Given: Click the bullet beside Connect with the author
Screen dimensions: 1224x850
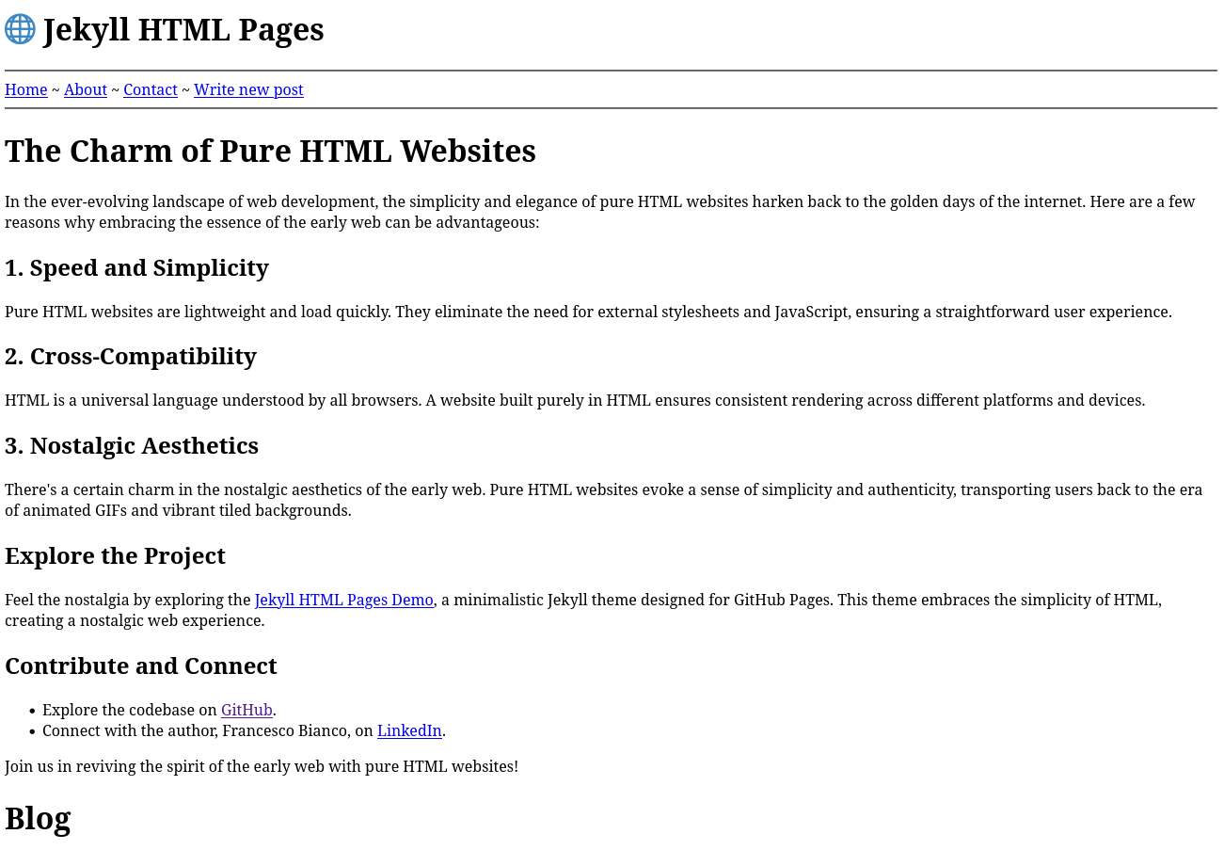Looking at the screenshot, I should (x=32, y=731).
